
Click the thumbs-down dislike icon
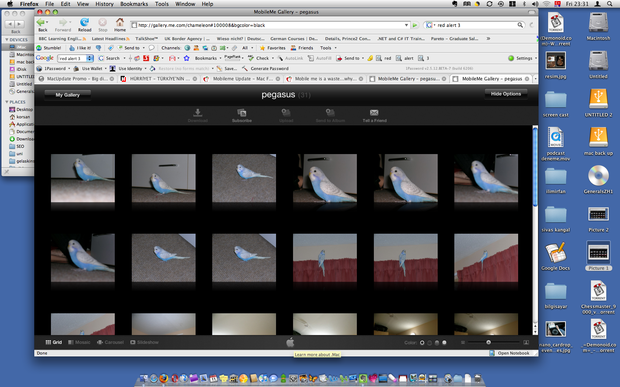tap(99, 48)
